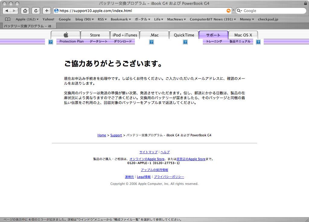Image resolution: width=309 pixels, height=222 pixels.
Task: Click the Copyright © 2006 Apple Computer text
Action: tap(154, 184)
